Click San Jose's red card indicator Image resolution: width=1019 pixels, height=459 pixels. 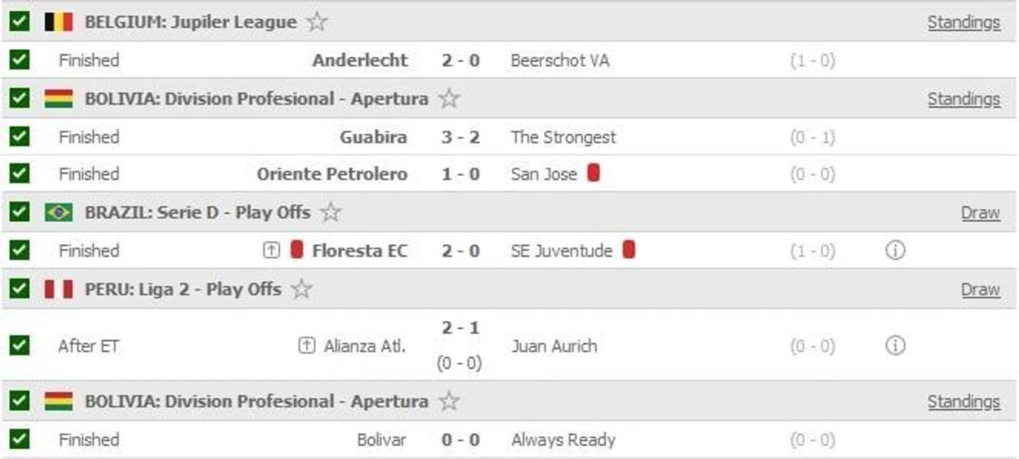pyautogui.click(x=593, y=173)
